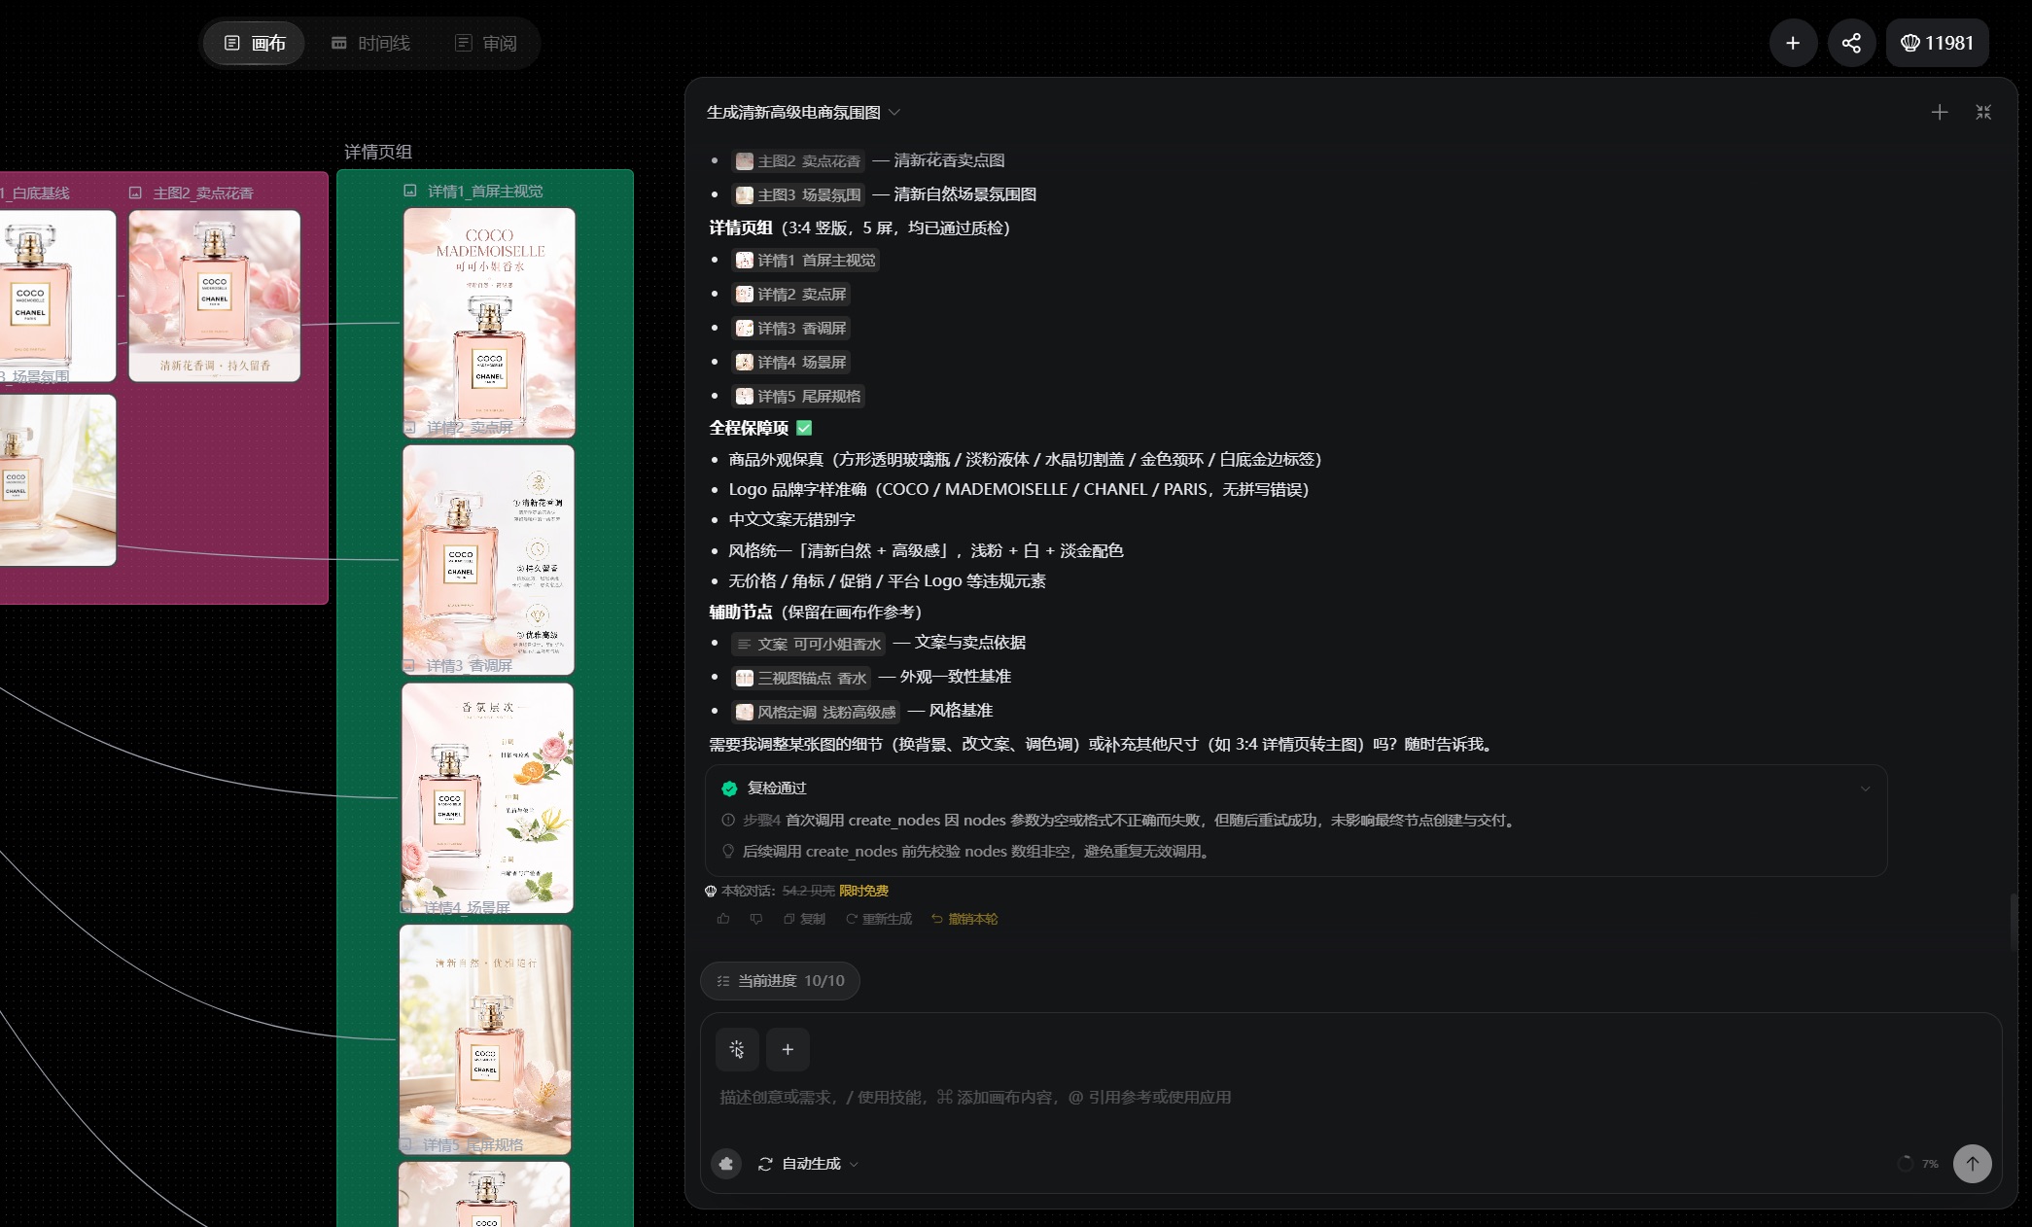
Task: Open the 11981 credits balance
Action: [x=1937, y=43]
